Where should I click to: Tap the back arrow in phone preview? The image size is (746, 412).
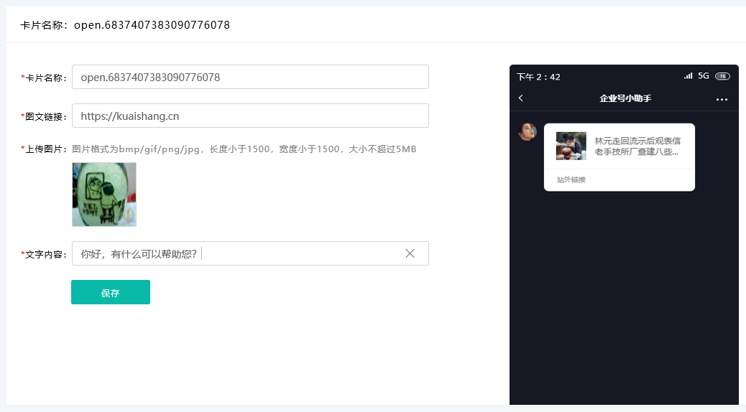(x=521, y=98)
